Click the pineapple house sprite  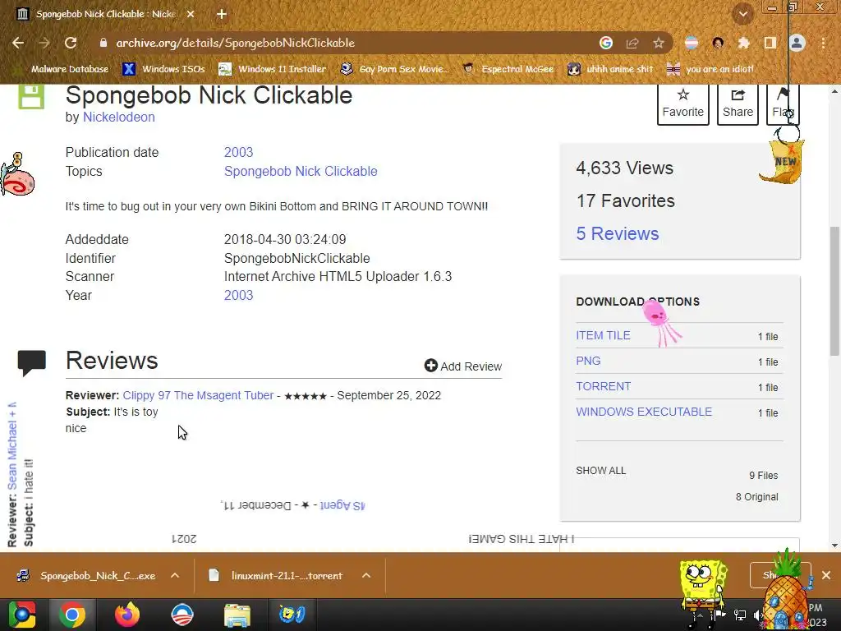pos(787,590)
